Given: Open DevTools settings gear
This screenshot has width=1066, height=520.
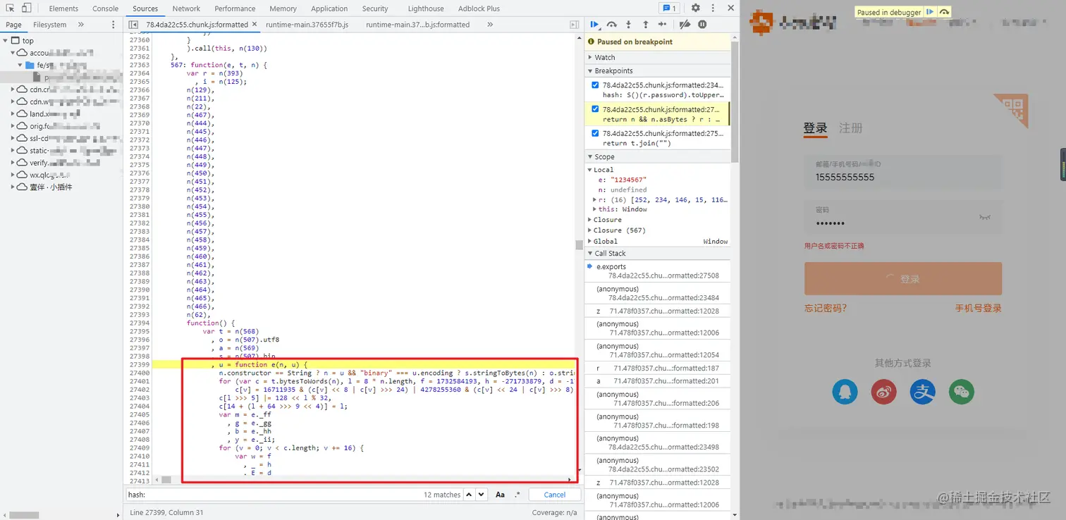Looking at the screenshot, I should point(695,8).
